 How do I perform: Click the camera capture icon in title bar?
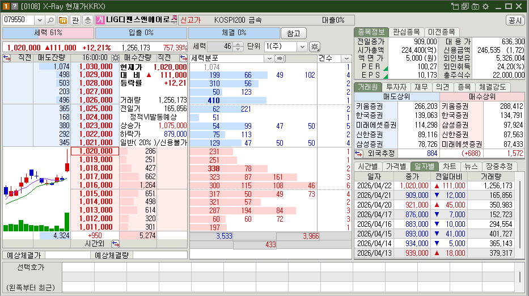pyautogui.click(x=475, y=6)
